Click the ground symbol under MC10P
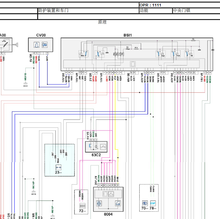Screen dimensions: 220x219 pyautogui.click(x=34, y=193)
